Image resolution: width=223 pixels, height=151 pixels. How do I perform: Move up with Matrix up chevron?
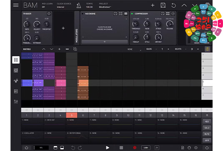pyautogui.click(x=44, y=49)
